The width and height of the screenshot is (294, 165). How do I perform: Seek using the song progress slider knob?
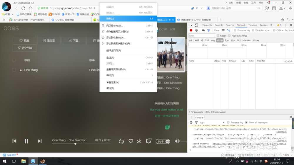75,144
